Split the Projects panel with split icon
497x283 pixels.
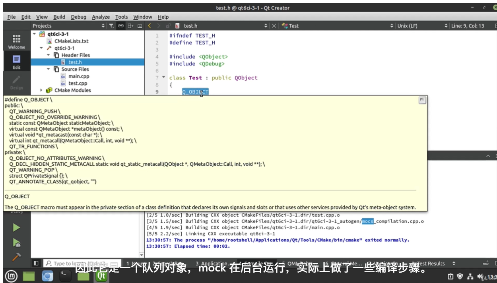click(130, 26)
